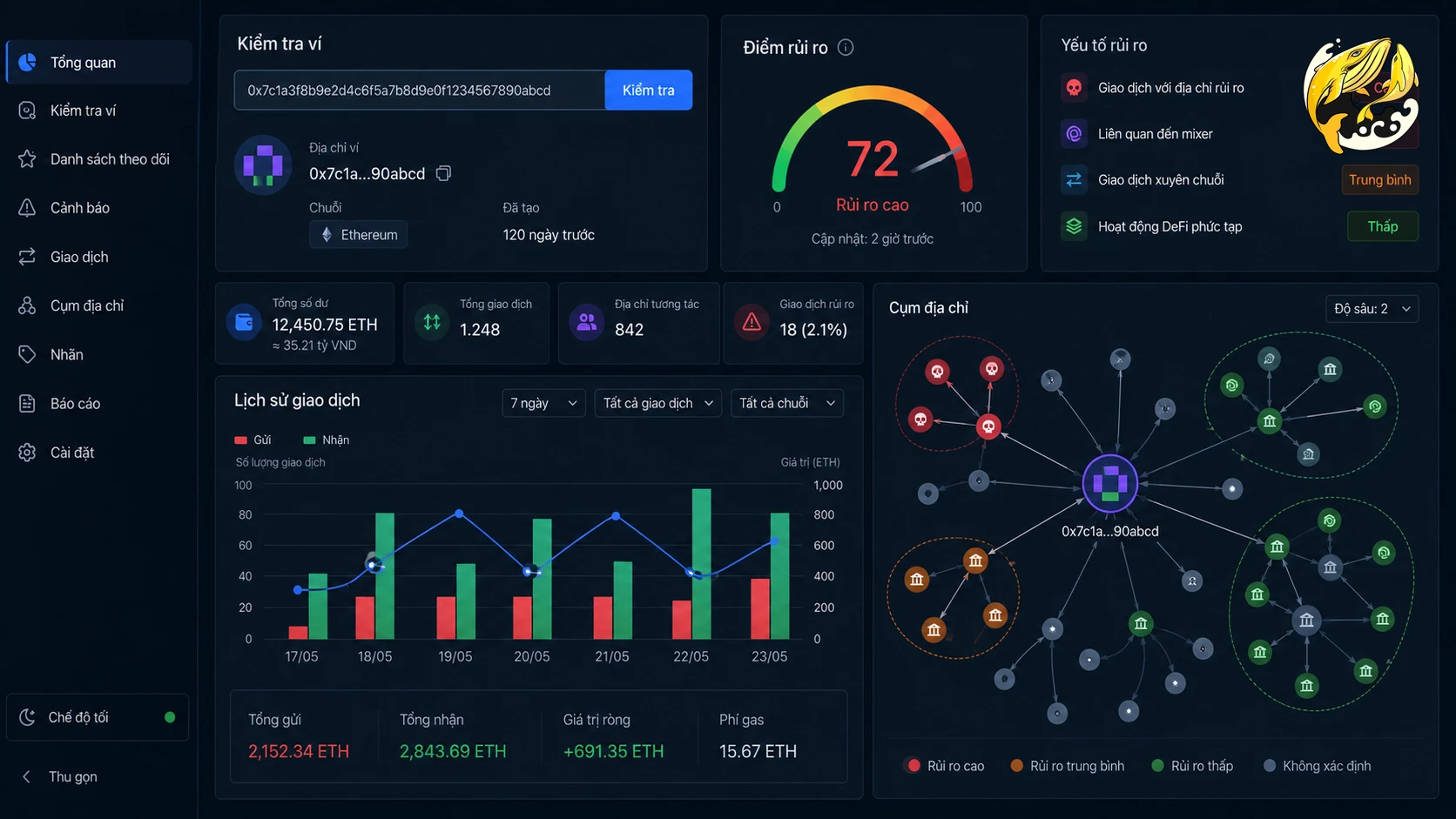Click the Kiểm tra button
The image size is (1456, 819).
pyautogui.click(x=649, y=90)
